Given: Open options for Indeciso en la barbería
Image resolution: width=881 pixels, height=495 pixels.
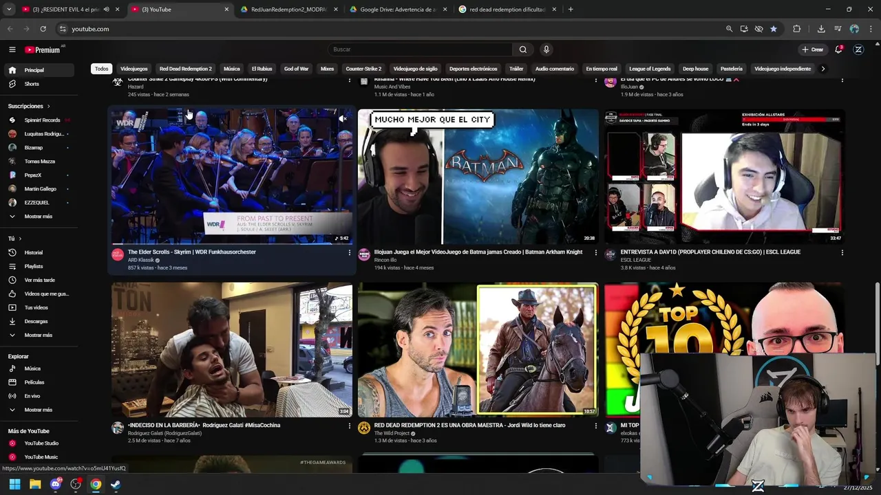Looking at the screenshot, I should [x=349, y=426].
